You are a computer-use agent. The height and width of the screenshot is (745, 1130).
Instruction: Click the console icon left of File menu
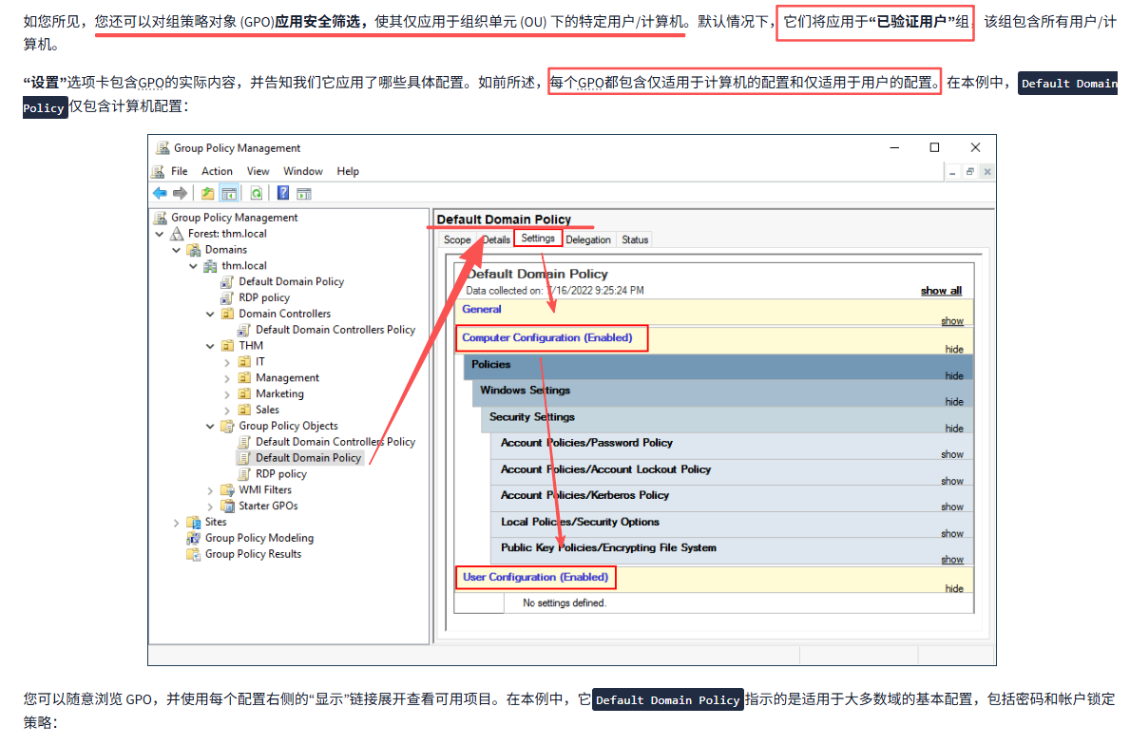pyautogui.click(x=158, y=171)
